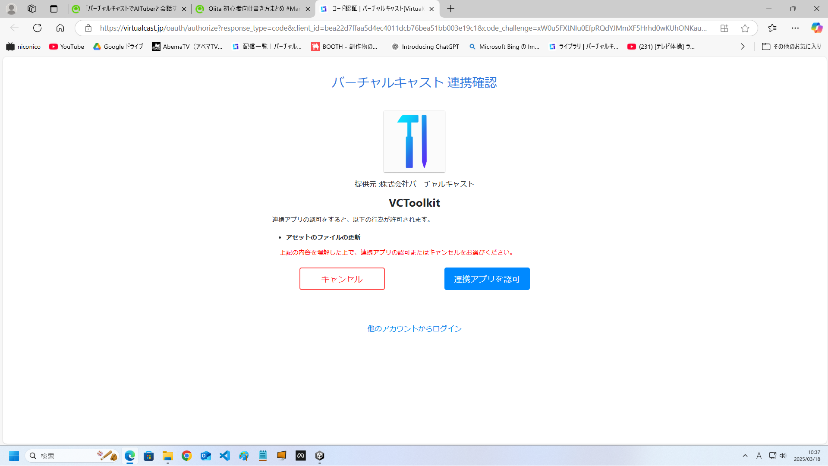This screenshot has width=828, height=466.
Task: Open the app/extension icon in address bar
Action: pos(724,28)
